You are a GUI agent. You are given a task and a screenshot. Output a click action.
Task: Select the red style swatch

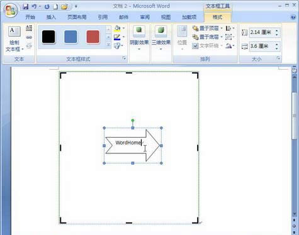point(93,37)
